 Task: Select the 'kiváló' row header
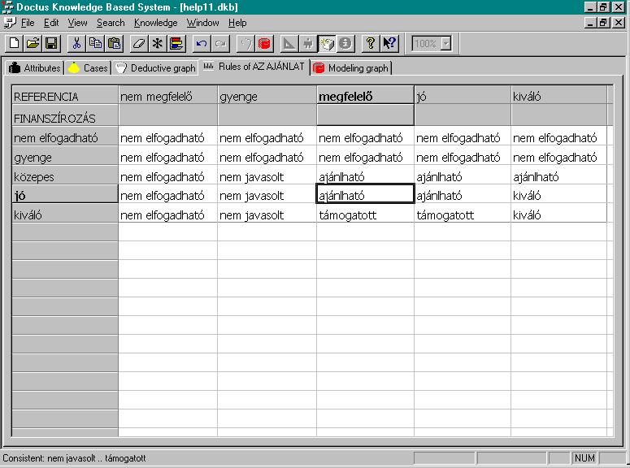click(x=65, y=214)
